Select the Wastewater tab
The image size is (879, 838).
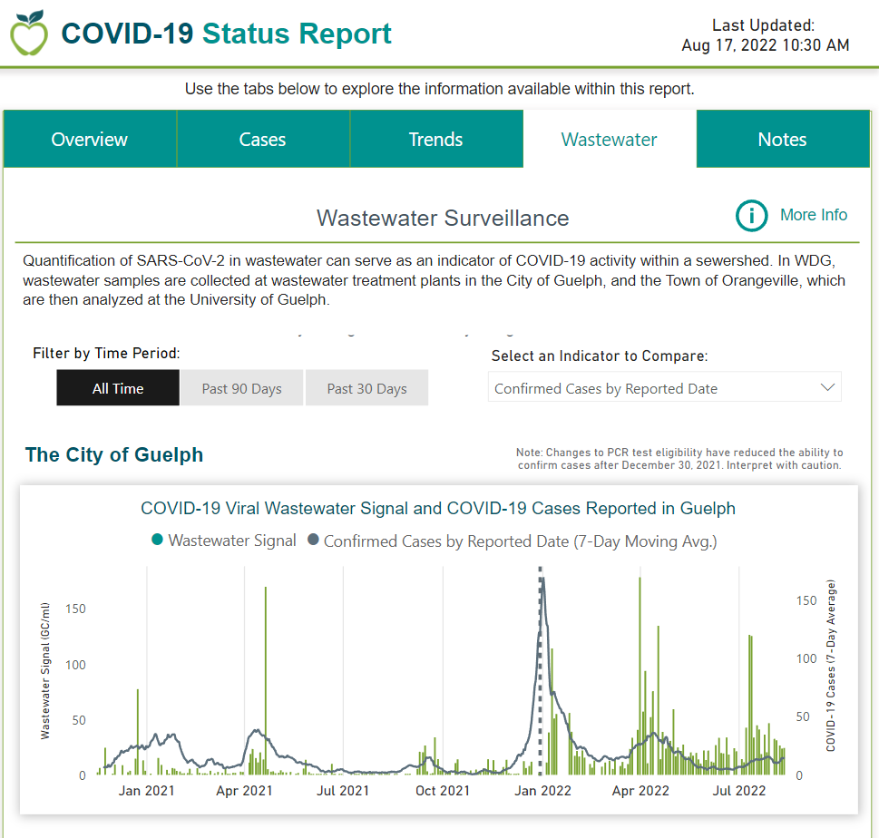click(x=610, y=139)
